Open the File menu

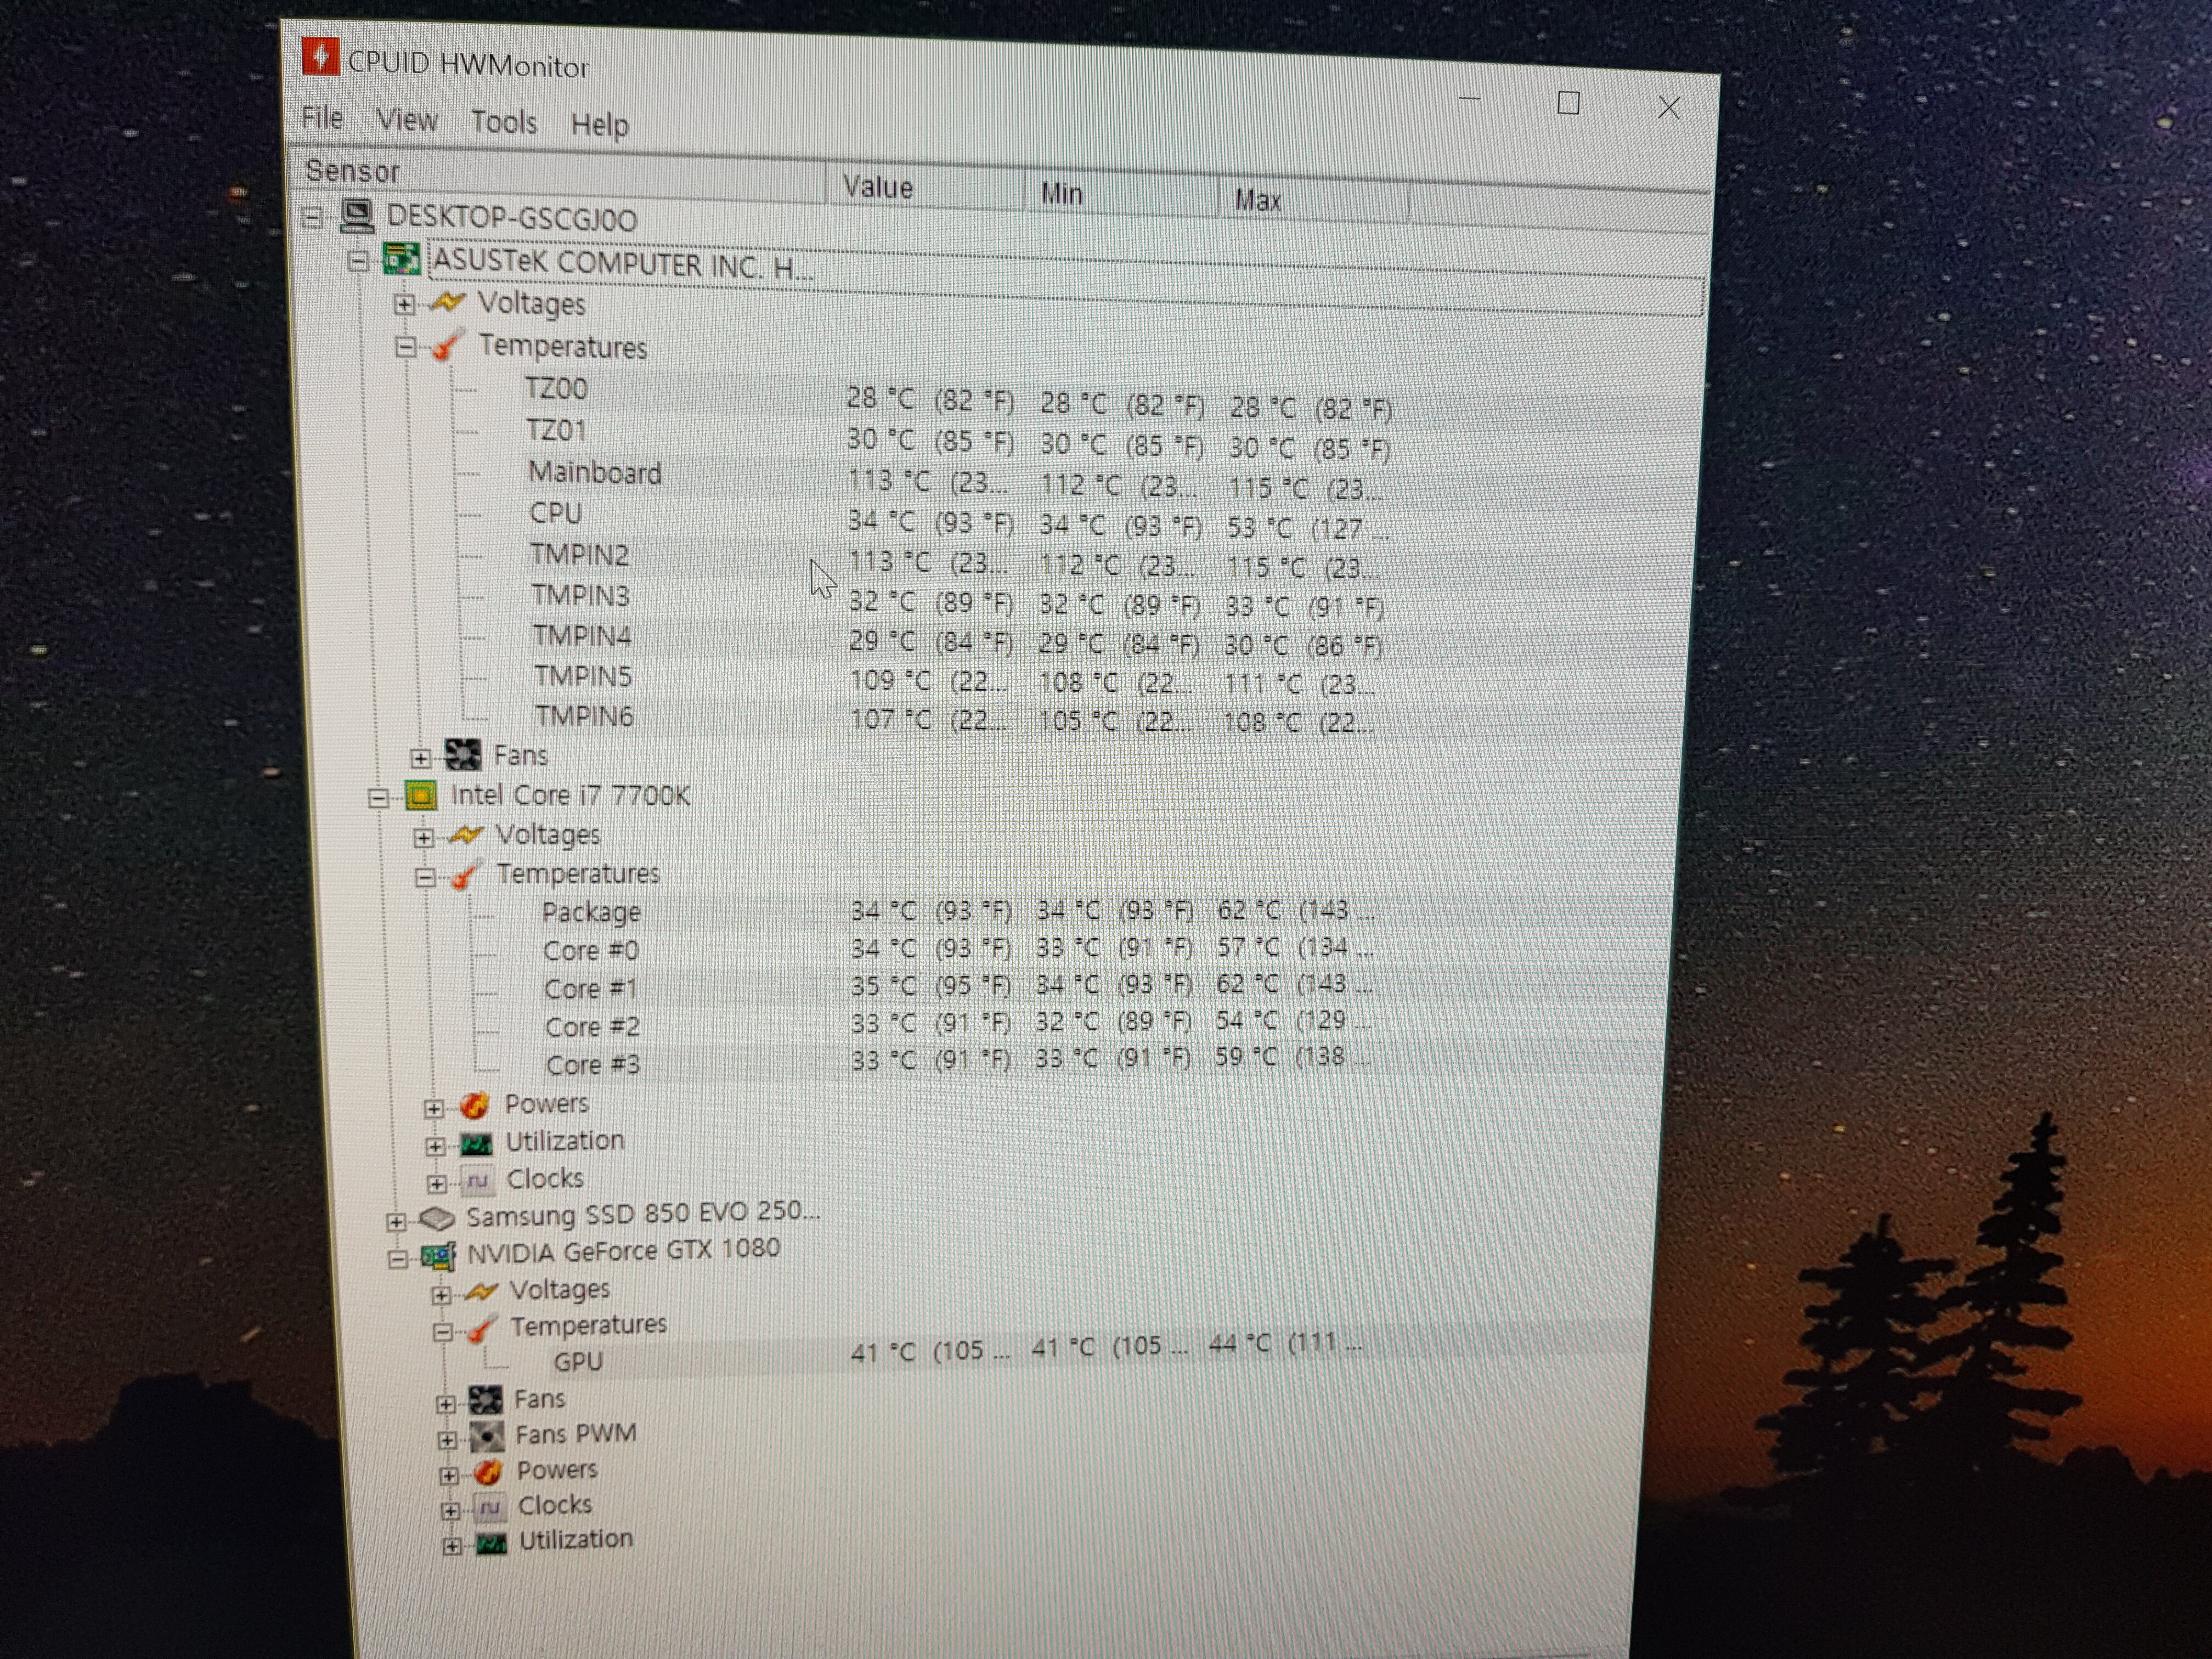point(322,117)
